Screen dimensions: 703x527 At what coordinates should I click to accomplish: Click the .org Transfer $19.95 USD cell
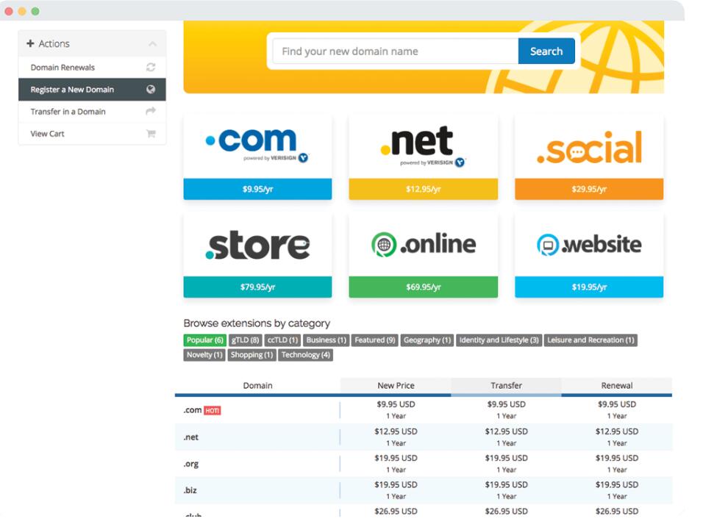tap(506, 464)
